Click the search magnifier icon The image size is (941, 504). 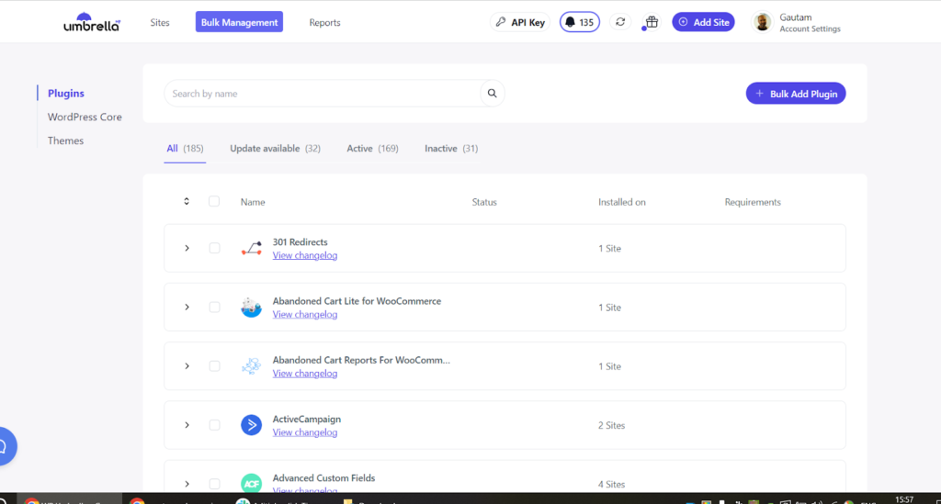492,94
